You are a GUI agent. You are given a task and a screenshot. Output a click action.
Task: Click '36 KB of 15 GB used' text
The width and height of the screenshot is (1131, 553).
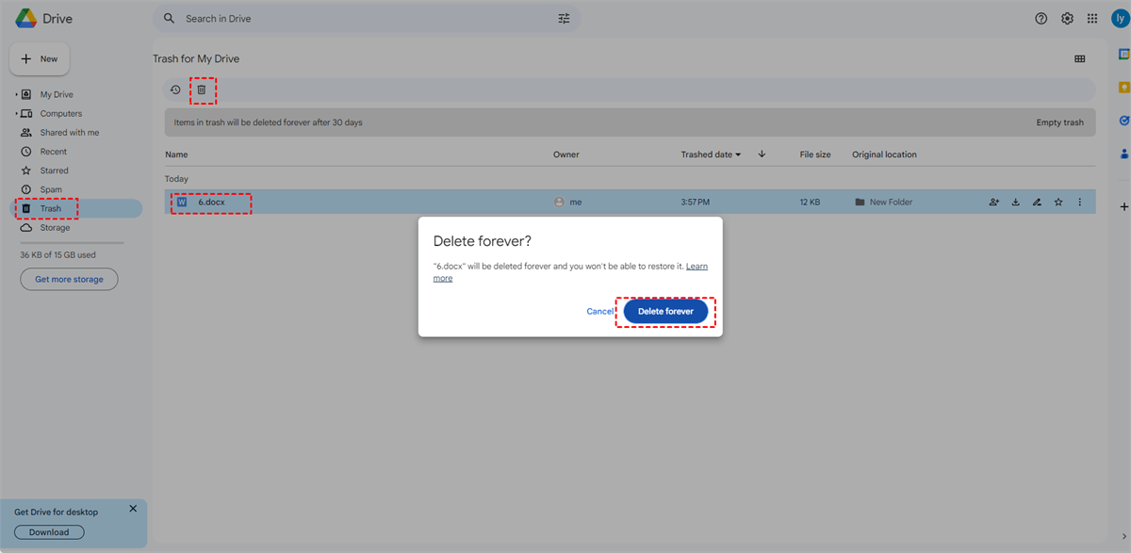pos(57,254)
